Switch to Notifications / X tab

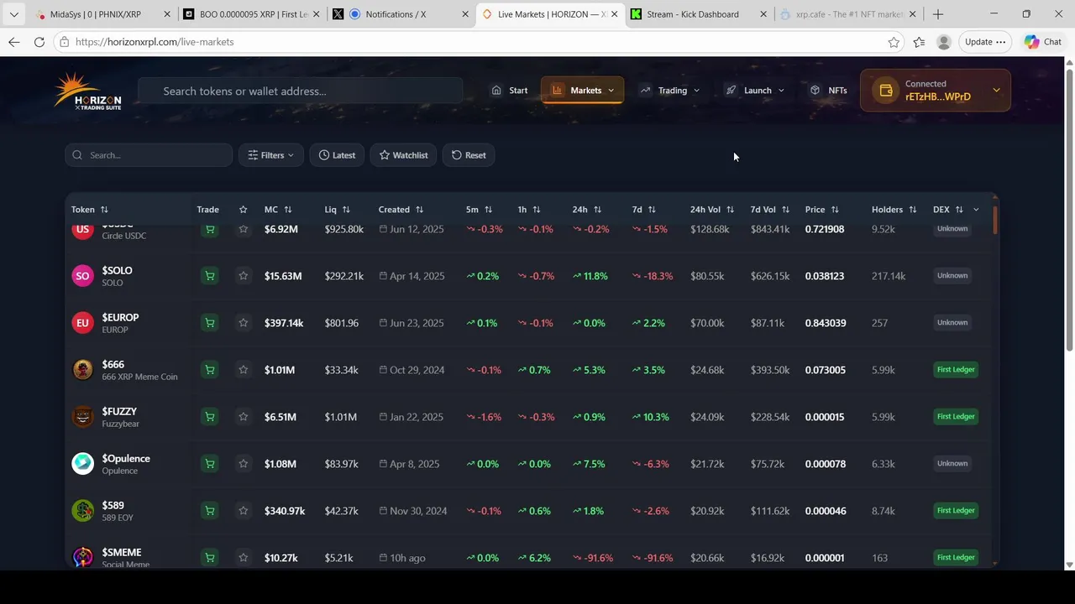coord(399,14)
